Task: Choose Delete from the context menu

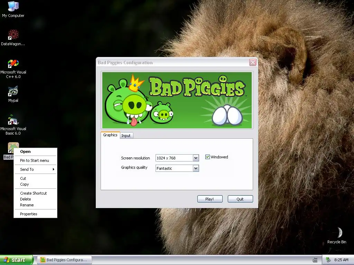Action: [36, 199]
